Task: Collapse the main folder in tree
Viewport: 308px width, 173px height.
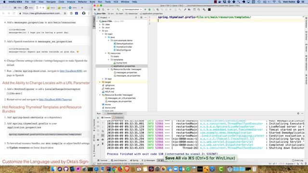Action: tap(103, 34)
